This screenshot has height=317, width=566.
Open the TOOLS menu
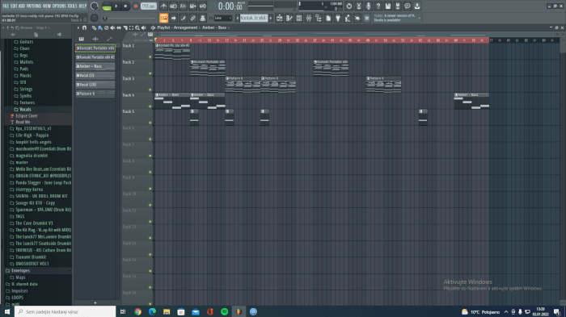[x=72, y=6]
